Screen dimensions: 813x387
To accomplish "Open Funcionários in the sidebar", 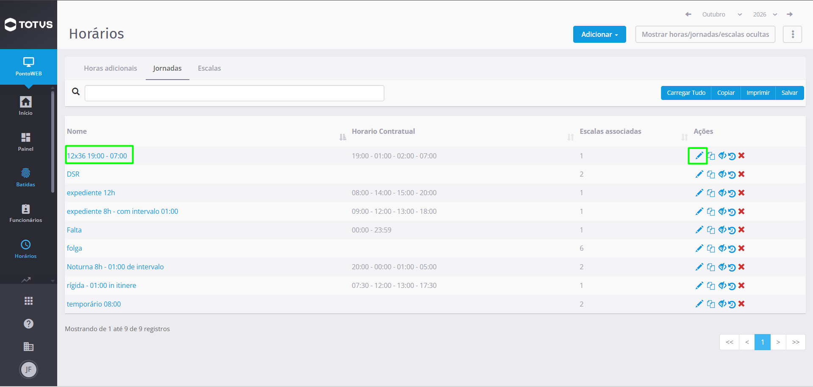I will point(25,213).
